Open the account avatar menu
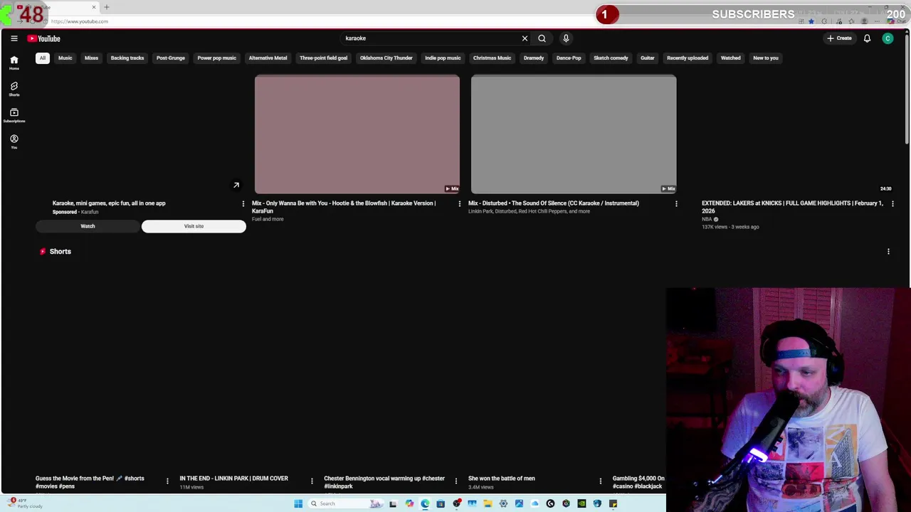Viewport: 911px width, 512px height. pyautogui.click(x=888, y=38)
